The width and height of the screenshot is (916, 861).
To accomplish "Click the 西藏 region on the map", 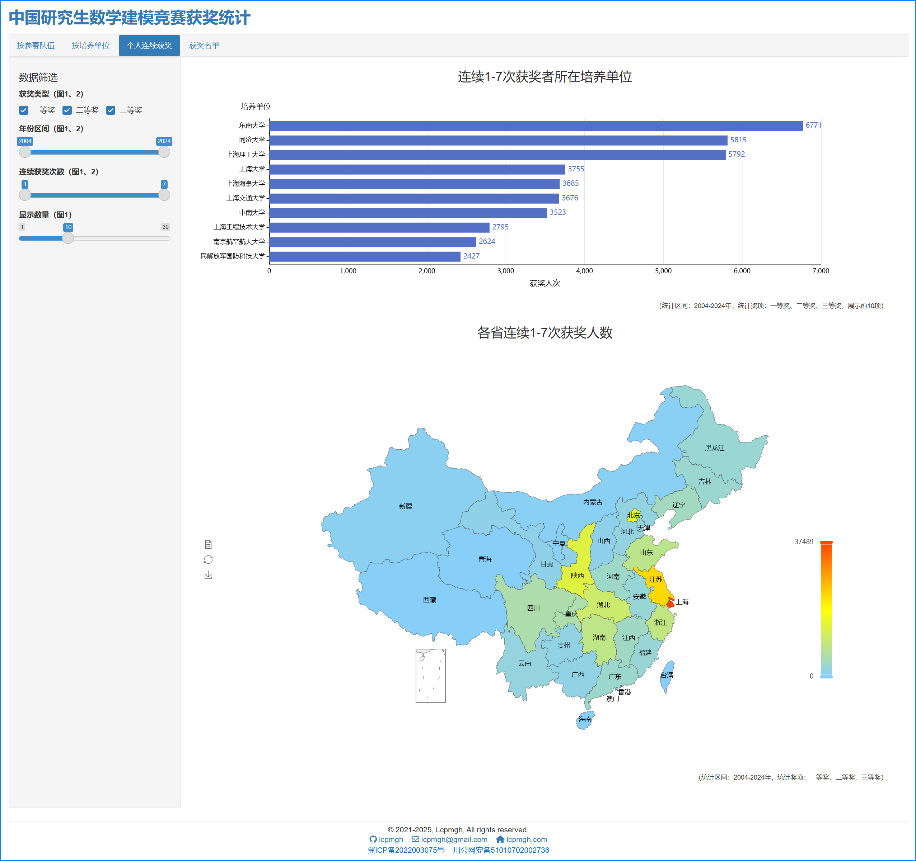I will (x=429, y=600).
